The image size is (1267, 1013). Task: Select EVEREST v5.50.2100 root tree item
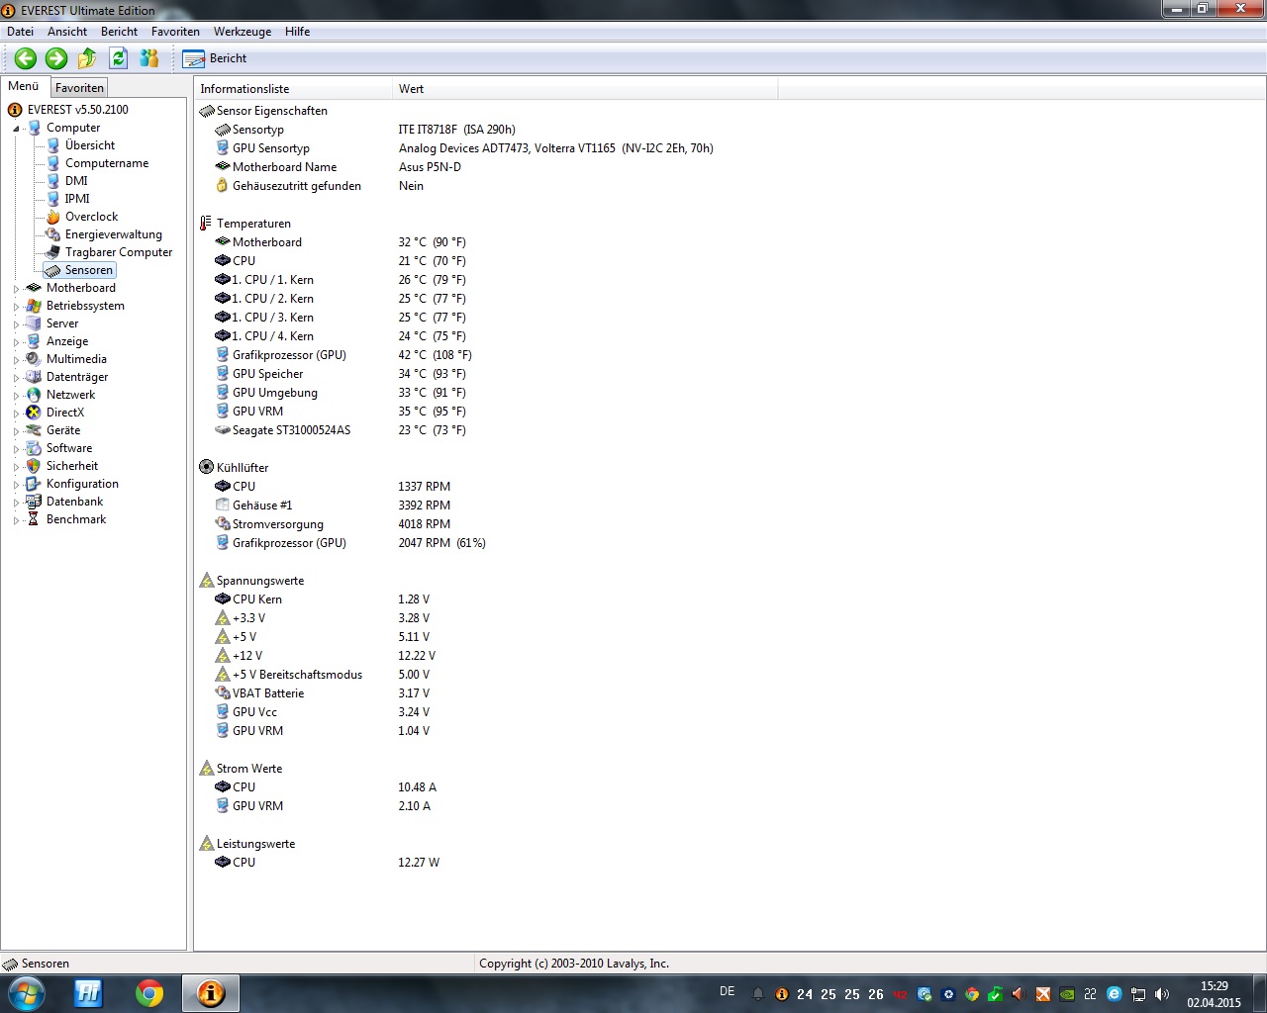77,110
